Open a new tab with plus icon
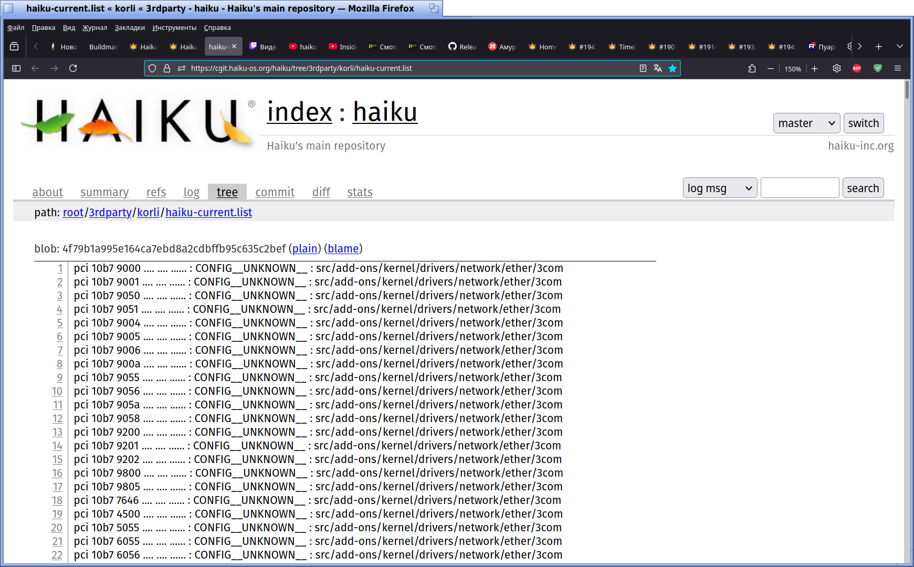Screen dimensions: 914x567 point(878,47)
